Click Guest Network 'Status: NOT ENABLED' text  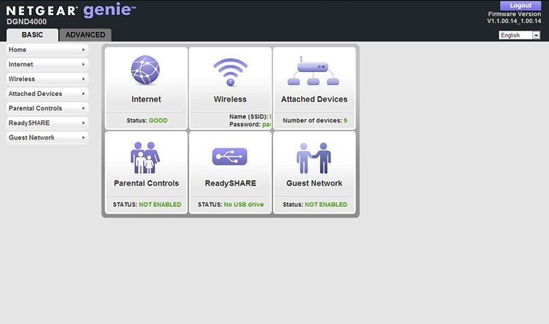(315, 204)
